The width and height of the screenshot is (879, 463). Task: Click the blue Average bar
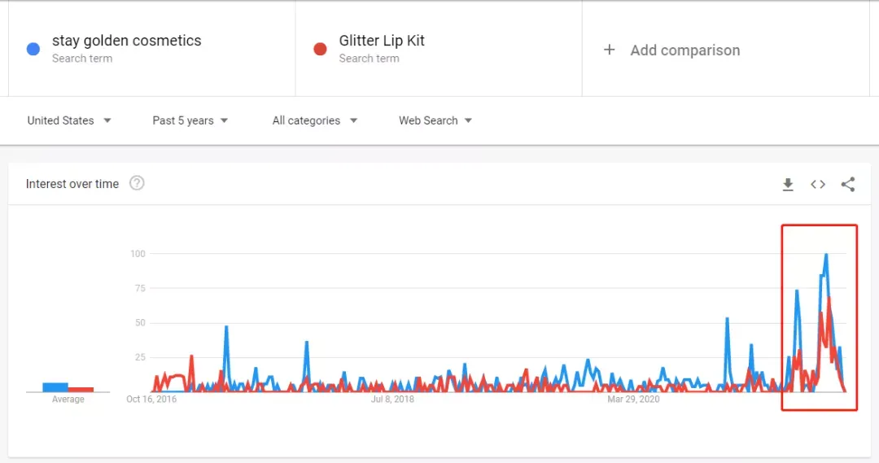(x=55, y=387)
